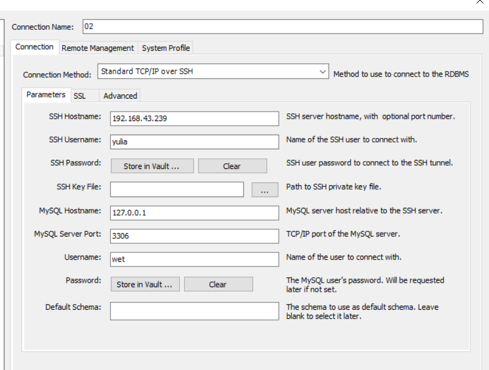Open the System Profile tab

166,48
